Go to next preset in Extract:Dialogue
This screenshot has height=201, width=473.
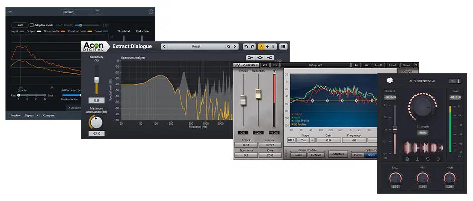[x=235, y=47]
